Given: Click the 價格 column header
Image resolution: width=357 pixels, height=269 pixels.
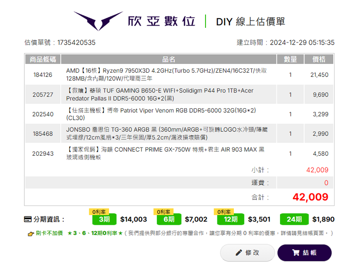Looking at the screenshot, I should (319, 59).
